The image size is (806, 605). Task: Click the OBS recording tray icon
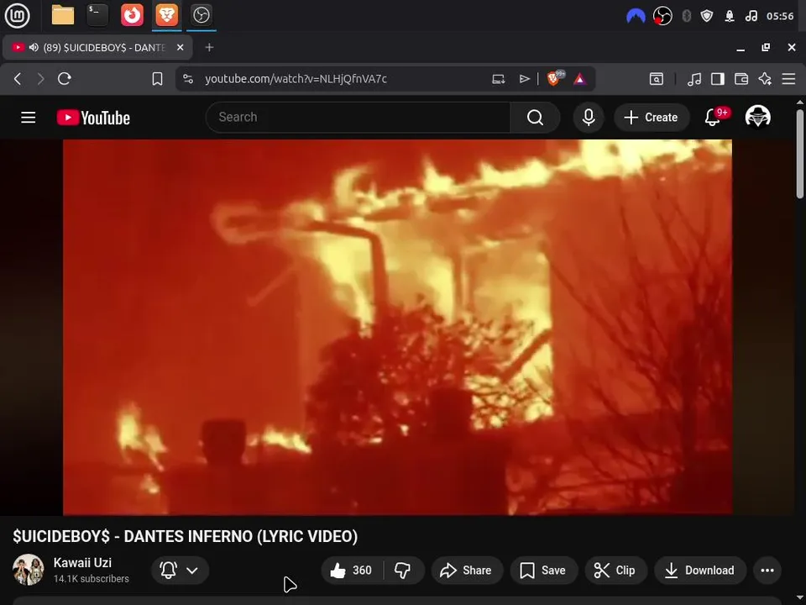662,16
